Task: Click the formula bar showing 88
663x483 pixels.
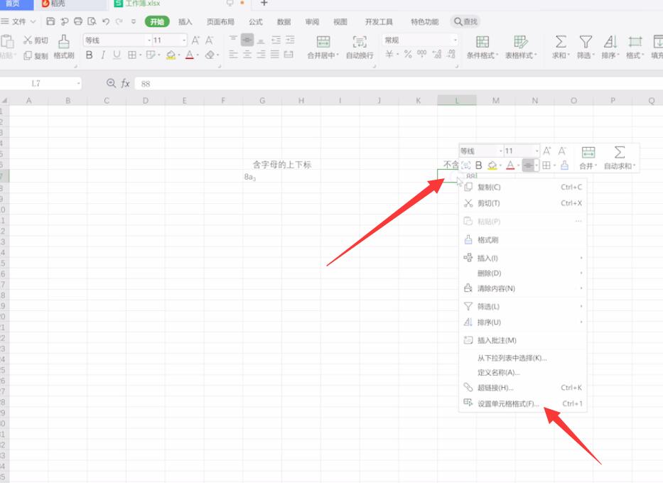Action: pos(399,83)
